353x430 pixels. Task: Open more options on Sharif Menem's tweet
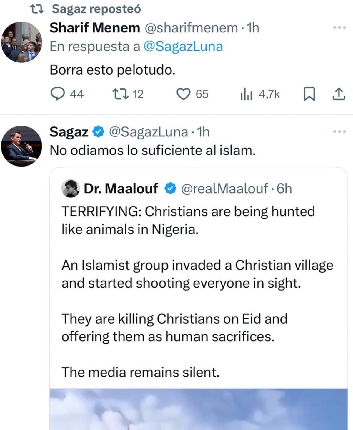[339, 28]
